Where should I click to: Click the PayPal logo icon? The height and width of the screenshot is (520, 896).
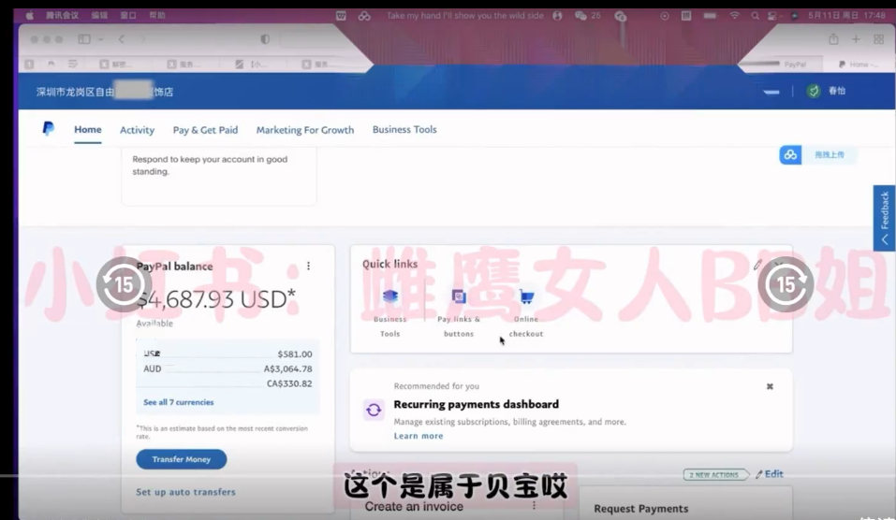point(48,129)
